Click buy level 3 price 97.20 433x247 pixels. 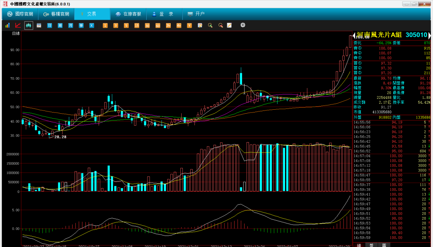[386, 73]
